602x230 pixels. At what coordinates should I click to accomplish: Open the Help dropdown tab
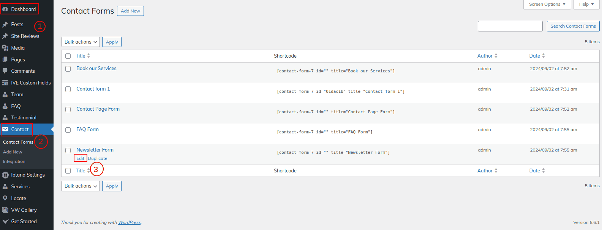pyautogui.click(x=586, y=4)
